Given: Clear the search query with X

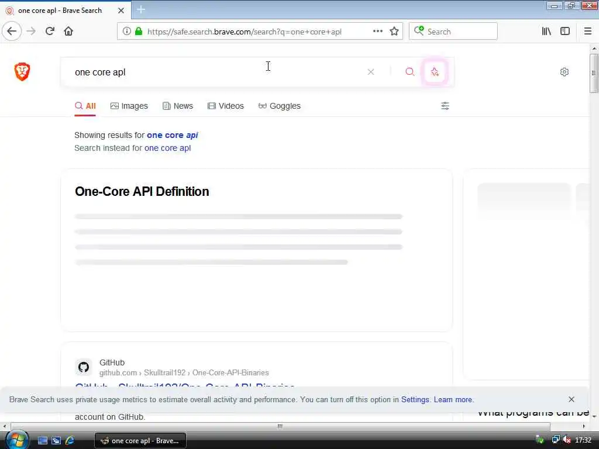Looking at the screenshot, I should coord(370,72).
